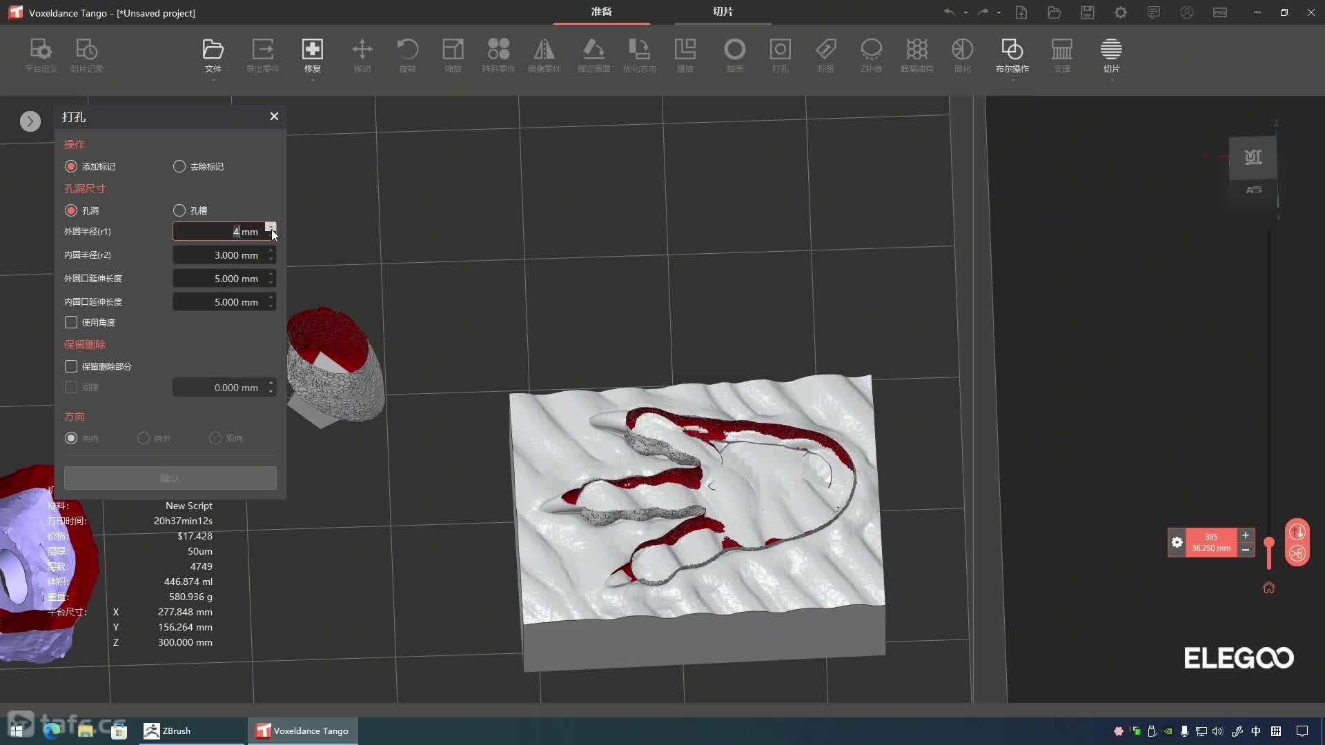Select the 向外 outward direction radio
The height and width of the screenshot is (745, 1325).
144,438
